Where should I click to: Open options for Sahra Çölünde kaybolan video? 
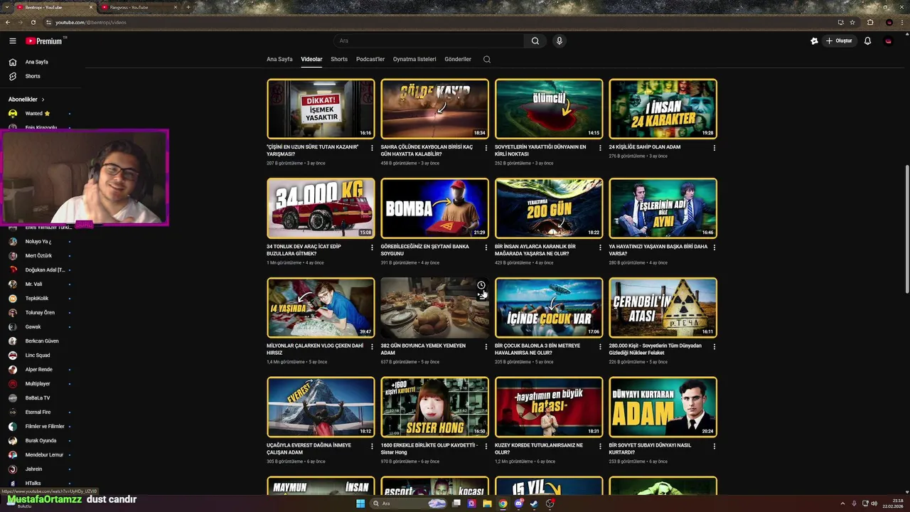(486, 148)
